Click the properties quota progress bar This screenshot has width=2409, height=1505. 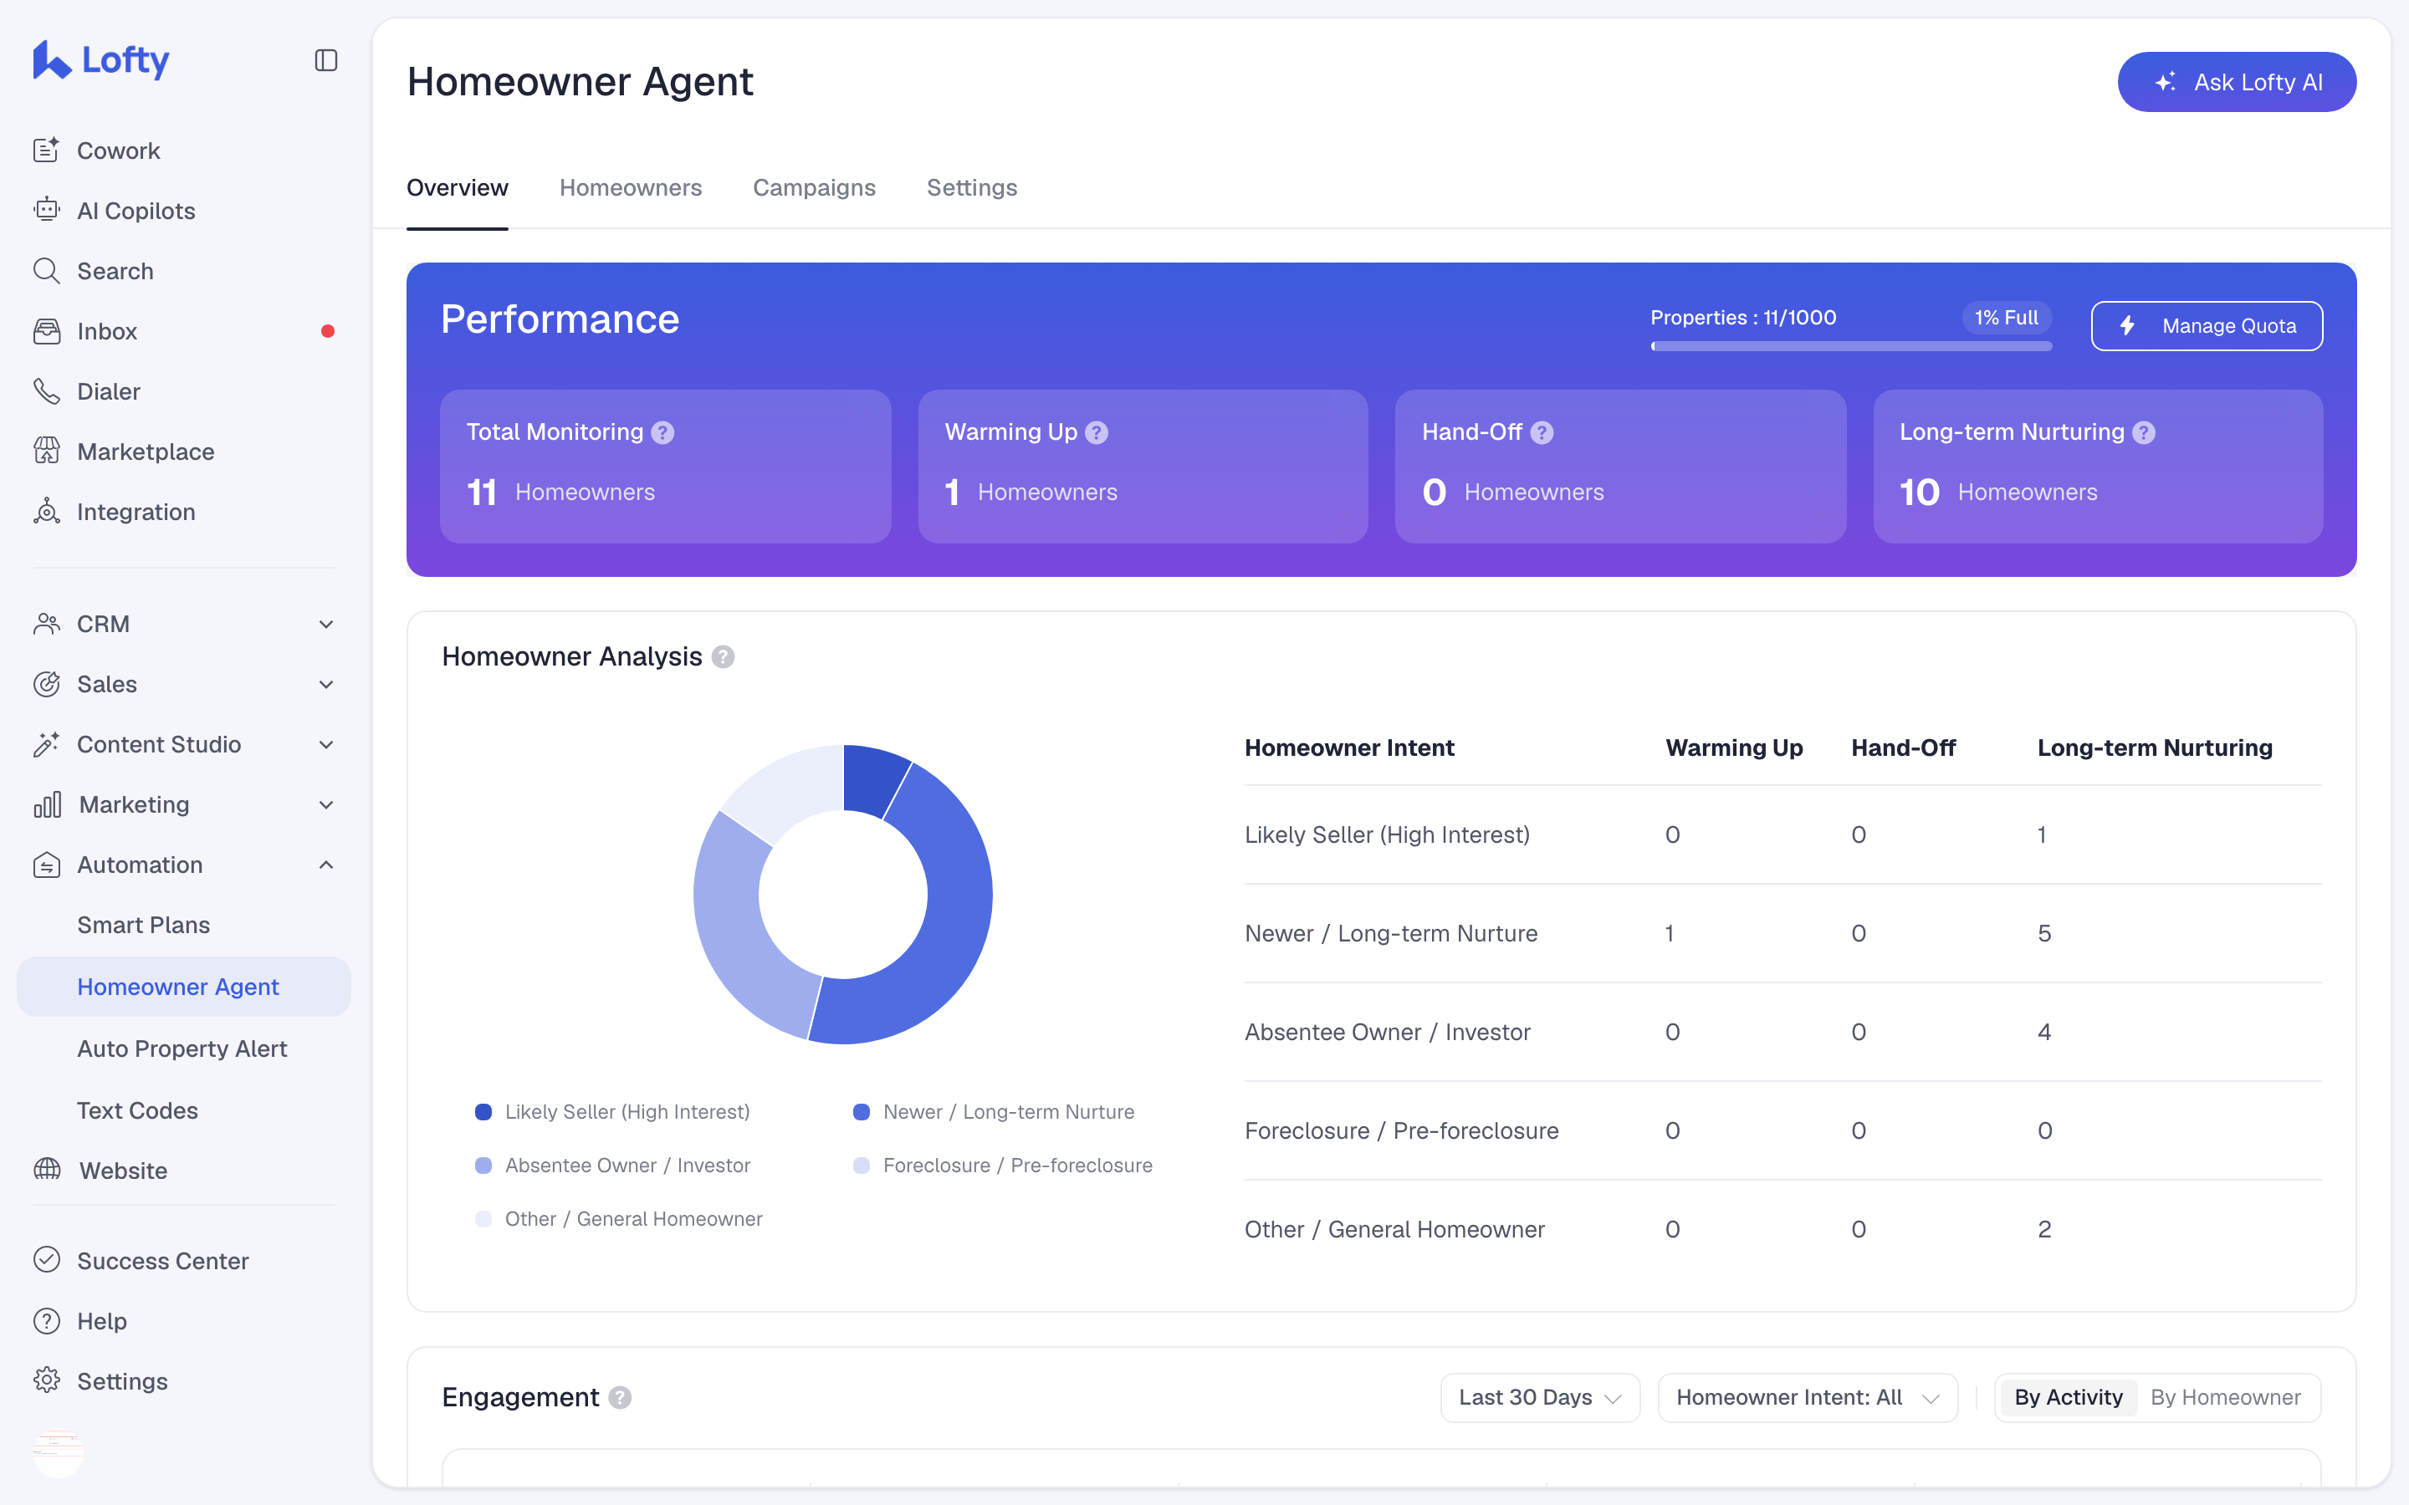pos(1850,346)
